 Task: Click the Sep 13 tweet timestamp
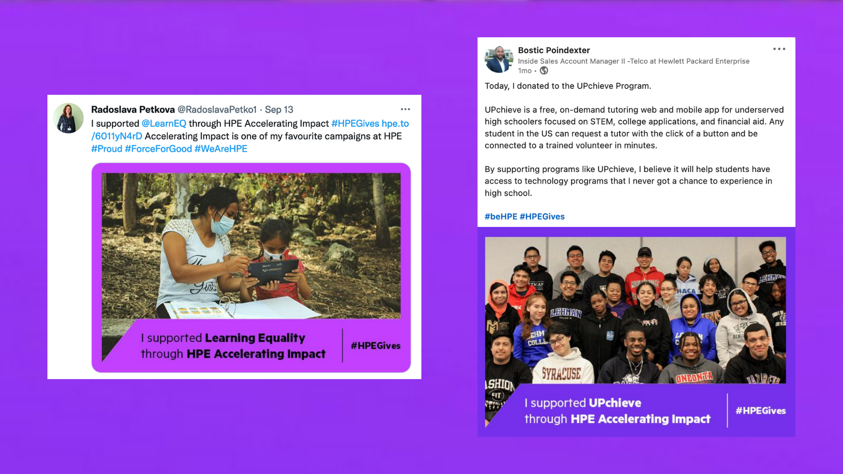[x=279, y=110]
